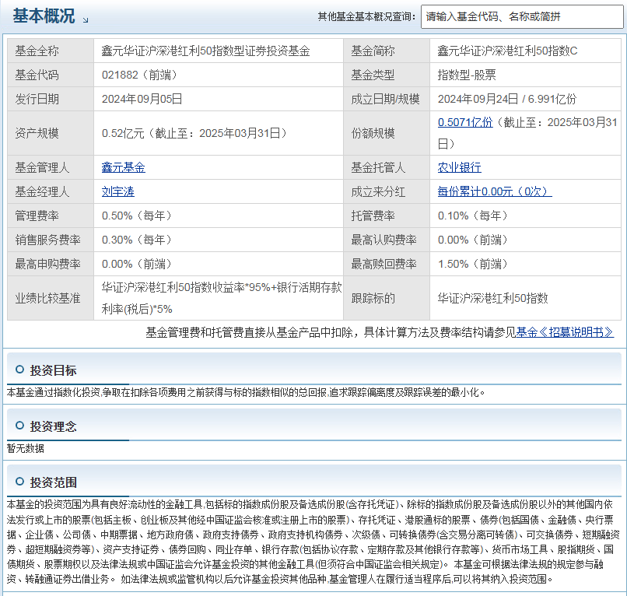Select the 基金代码 label cell

pos(51,75)
